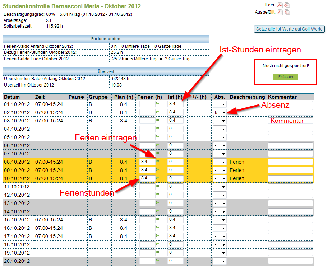The width and height of the screenshot is (328, 266).
Task: Click 'Setze alle Ist-Werte auf Soll-Werte'
Action: pyautogui.click(x=289, y=29)
